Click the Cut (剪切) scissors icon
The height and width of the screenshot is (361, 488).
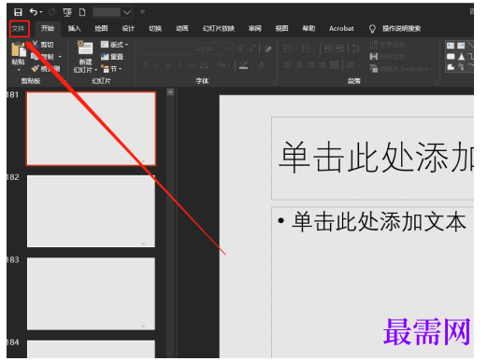click(x=35, y=45)
